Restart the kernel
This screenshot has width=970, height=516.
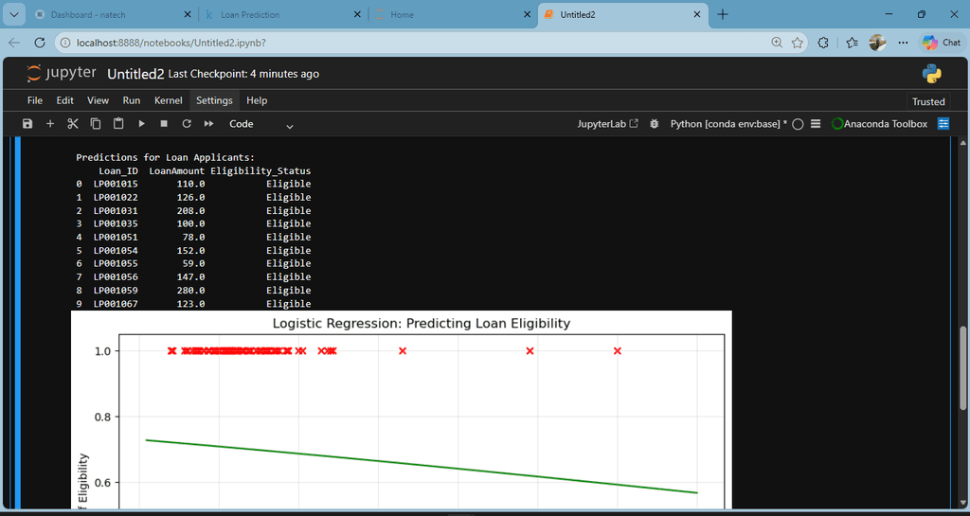click(x=187, y=124)
